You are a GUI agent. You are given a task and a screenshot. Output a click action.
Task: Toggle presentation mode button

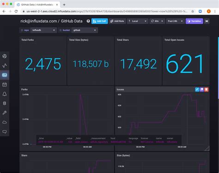point(207,21)
